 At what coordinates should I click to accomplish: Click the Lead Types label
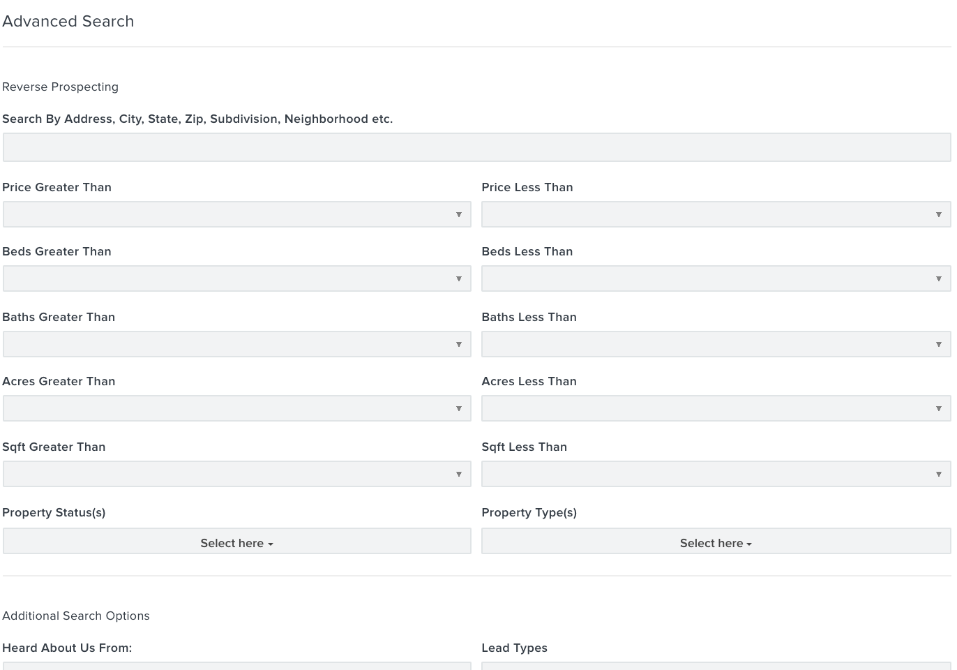click(515, 648)
